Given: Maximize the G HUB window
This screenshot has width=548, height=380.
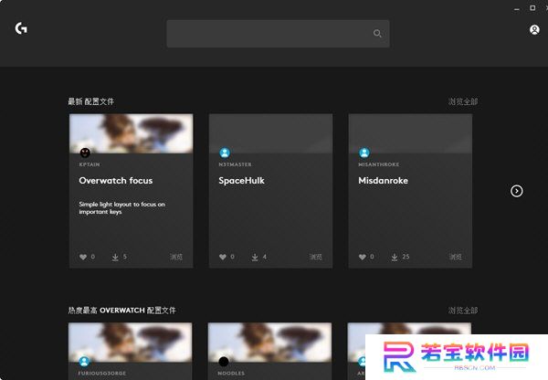Looking at the screenshot, I should click(532, 7).
